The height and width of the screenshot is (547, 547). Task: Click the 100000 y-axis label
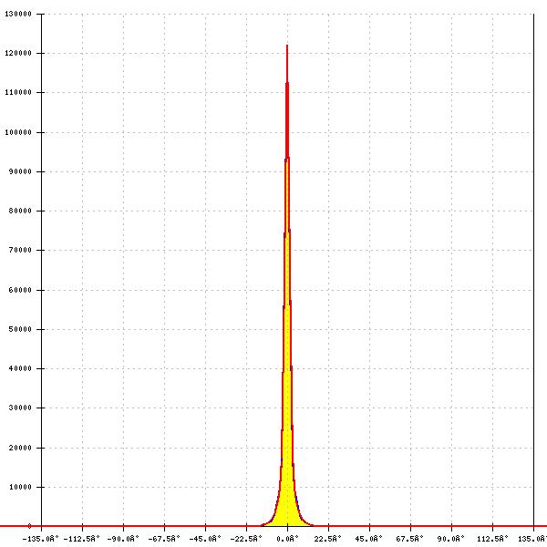point(18,132)
